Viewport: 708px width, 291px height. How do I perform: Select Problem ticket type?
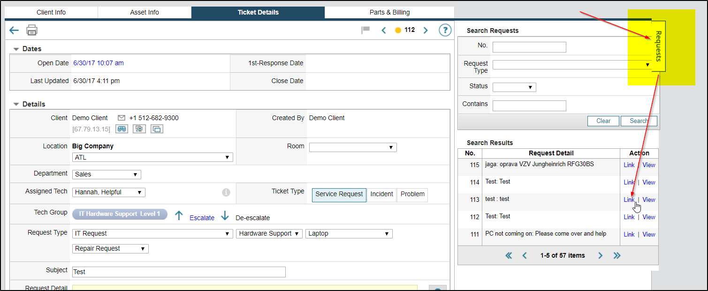(x=412, y=194)
